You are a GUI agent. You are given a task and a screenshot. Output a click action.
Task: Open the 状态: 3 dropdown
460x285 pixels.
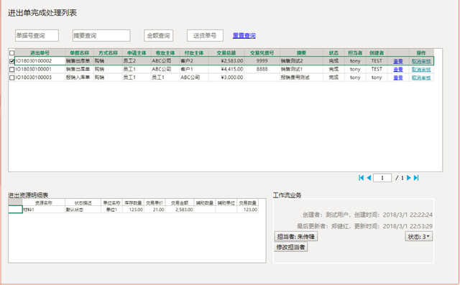[x=418, y=236]
